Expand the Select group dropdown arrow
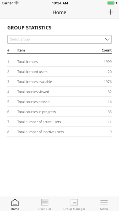The width and height of the screenshot is (119, 211). click(107, 39)
